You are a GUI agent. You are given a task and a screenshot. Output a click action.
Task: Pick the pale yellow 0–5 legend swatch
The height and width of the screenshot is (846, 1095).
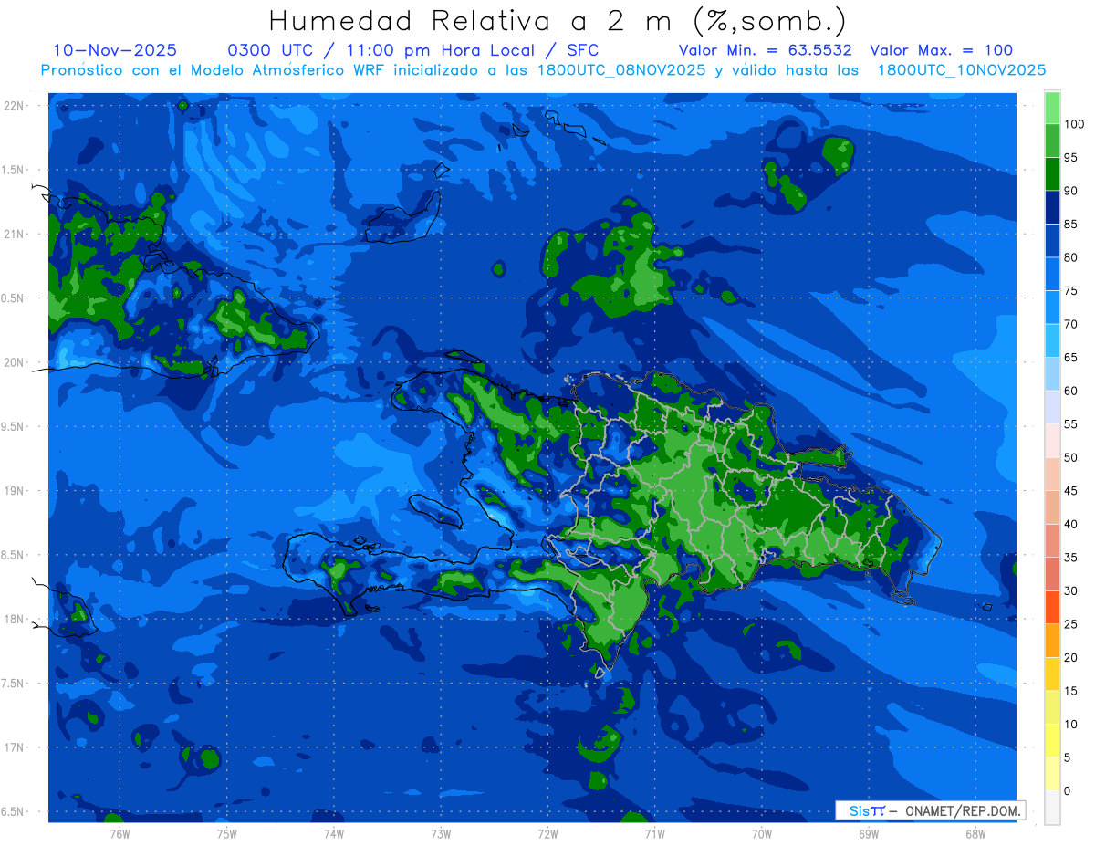[1052, 774]
